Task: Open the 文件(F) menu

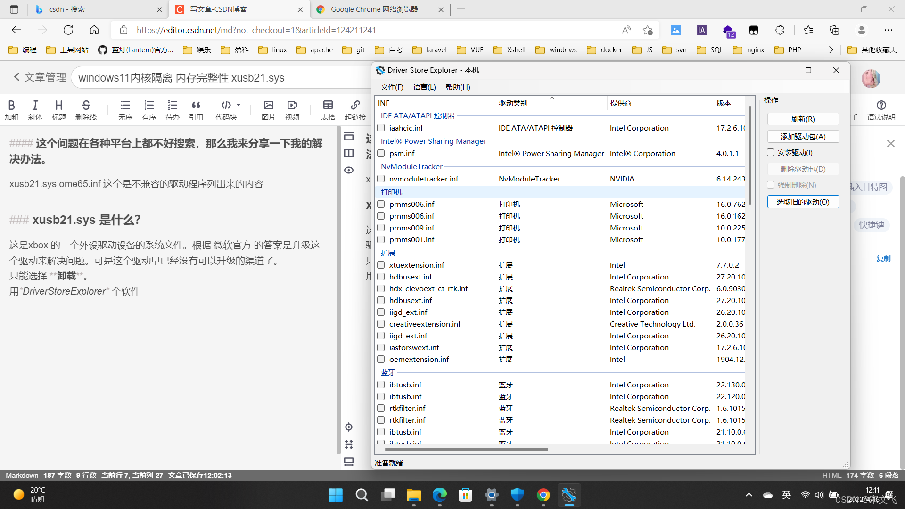Action: (392, 87)
